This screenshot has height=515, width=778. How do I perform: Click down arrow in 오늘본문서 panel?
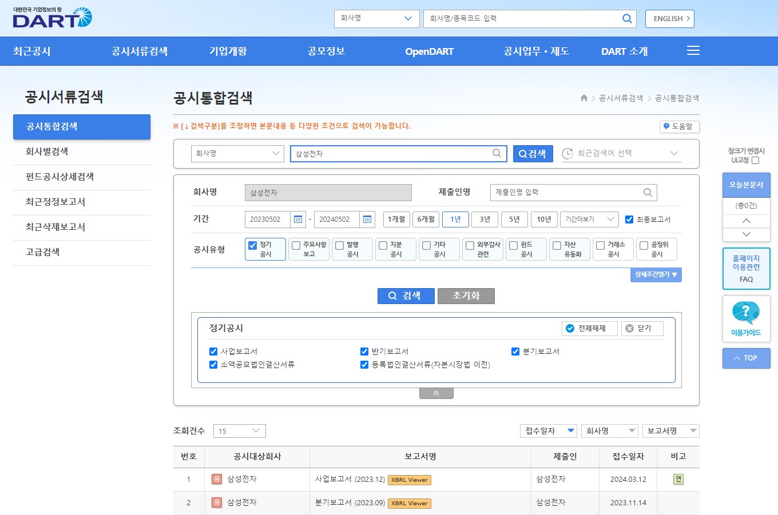(x=747, y=234)
